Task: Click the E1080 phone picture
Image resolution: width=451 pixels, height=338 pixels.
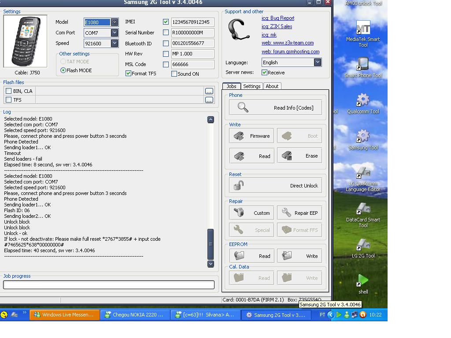Action: click(25, 41)
